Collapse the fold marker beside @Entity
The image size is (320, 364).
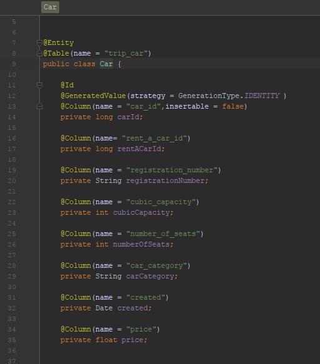39,42
